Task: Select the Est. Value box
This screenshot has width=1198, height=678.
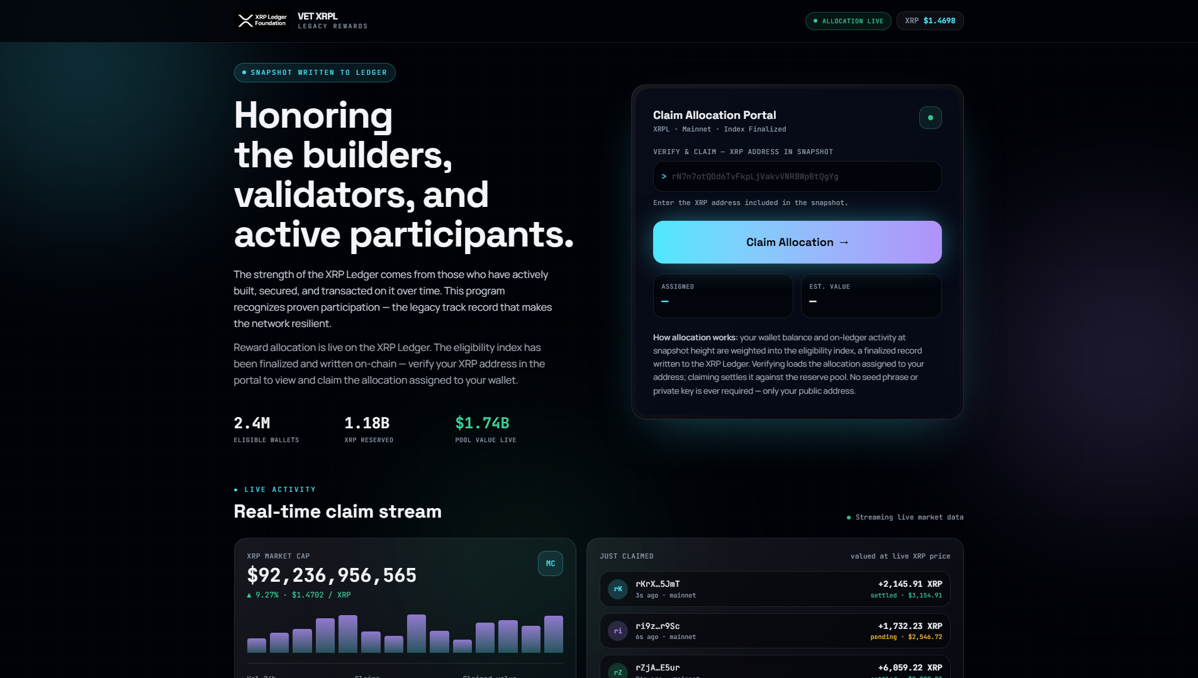Action: click(871, 296)
